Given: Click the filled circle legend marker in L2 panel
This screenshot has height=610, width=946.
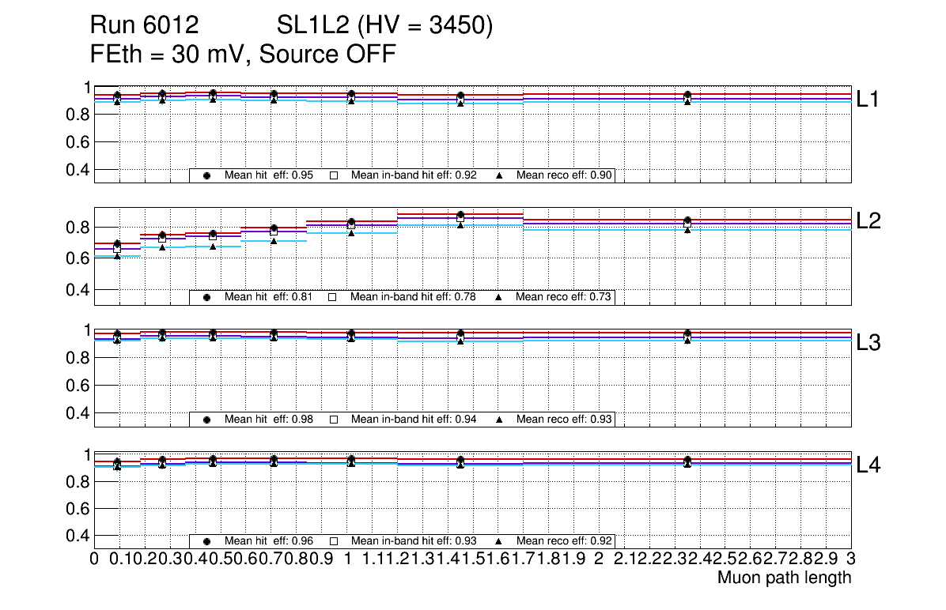Looking at the screenshot, I should click(207, 297).
